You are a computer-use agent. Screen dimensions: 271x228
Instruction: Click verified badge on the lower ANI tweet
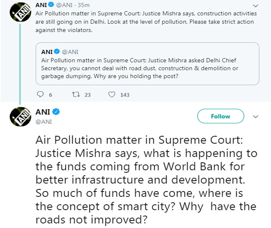56,111
